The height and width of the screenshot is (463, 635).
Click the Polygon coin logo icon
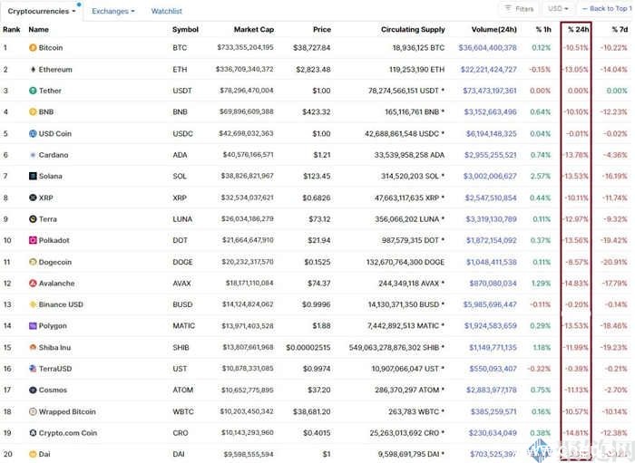coord(33,325)
